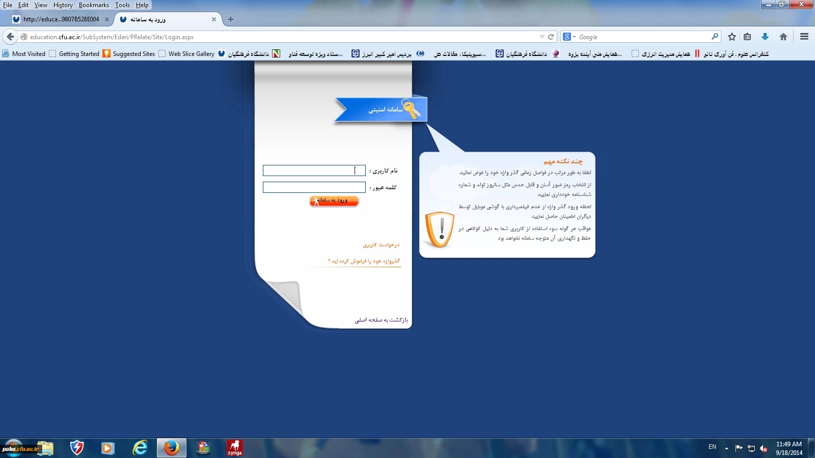Open a new tab with the plus button

coord(231,19)
